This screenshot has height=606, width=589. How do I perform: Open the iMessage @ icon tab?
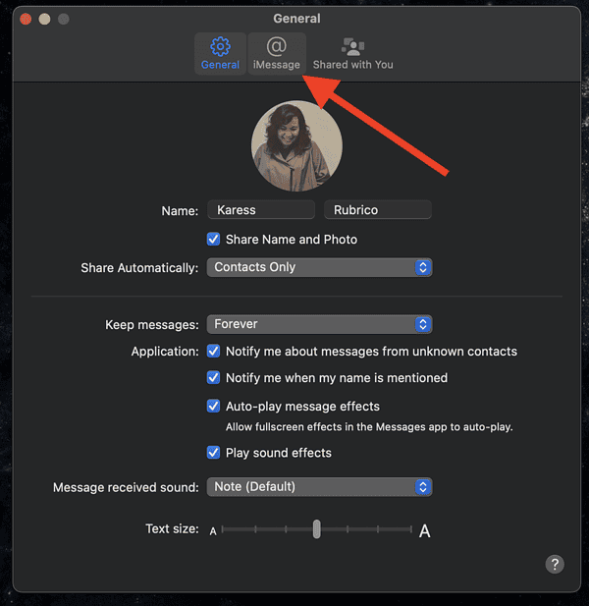(276, 47)
